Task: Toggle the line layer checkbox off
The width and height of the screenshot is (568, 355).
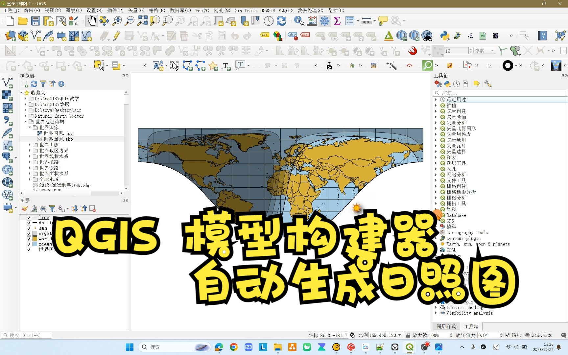Action: click(x=29, y=217)
